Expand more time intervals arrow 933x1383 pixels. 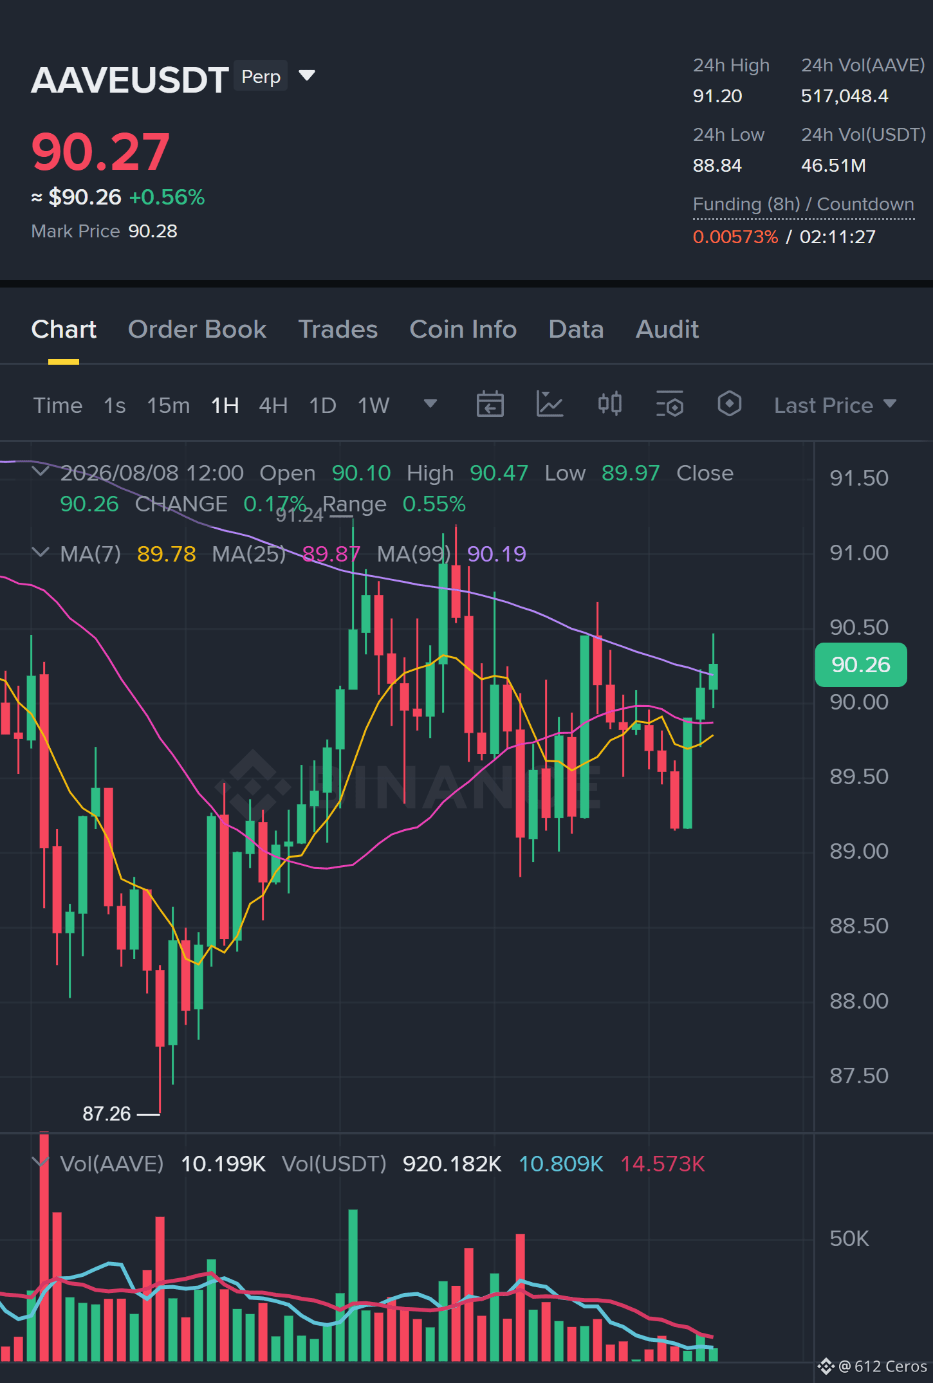[430, 404]
